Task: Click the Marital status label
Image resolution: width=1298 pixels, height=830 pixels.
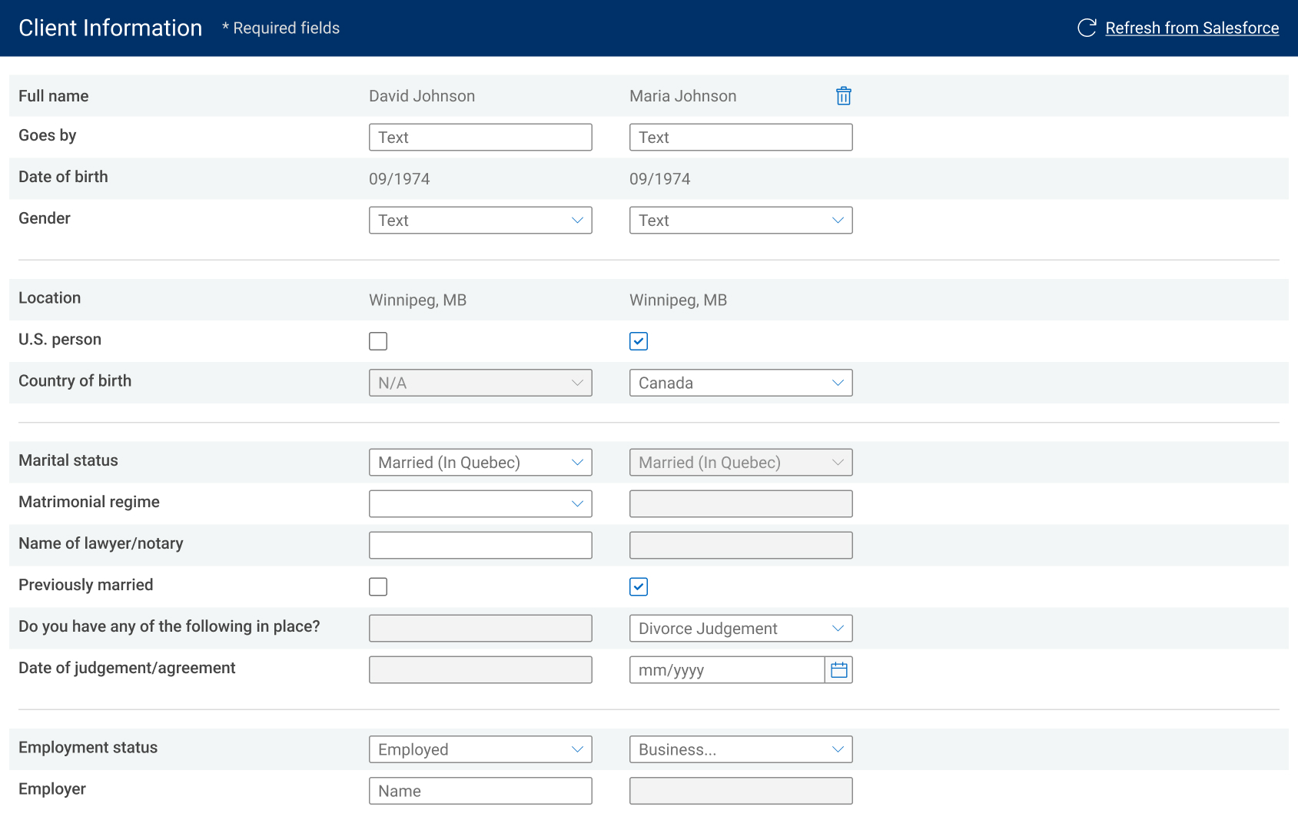Action: (x=68, y=460)
